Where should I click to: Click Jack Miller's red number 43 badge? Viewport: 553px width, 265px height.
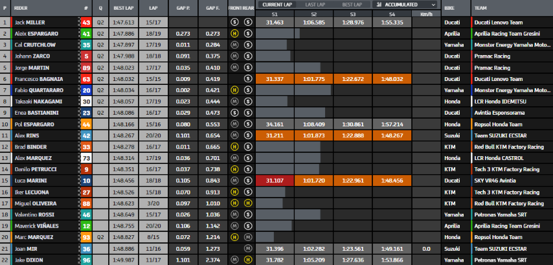pos(86,22)
